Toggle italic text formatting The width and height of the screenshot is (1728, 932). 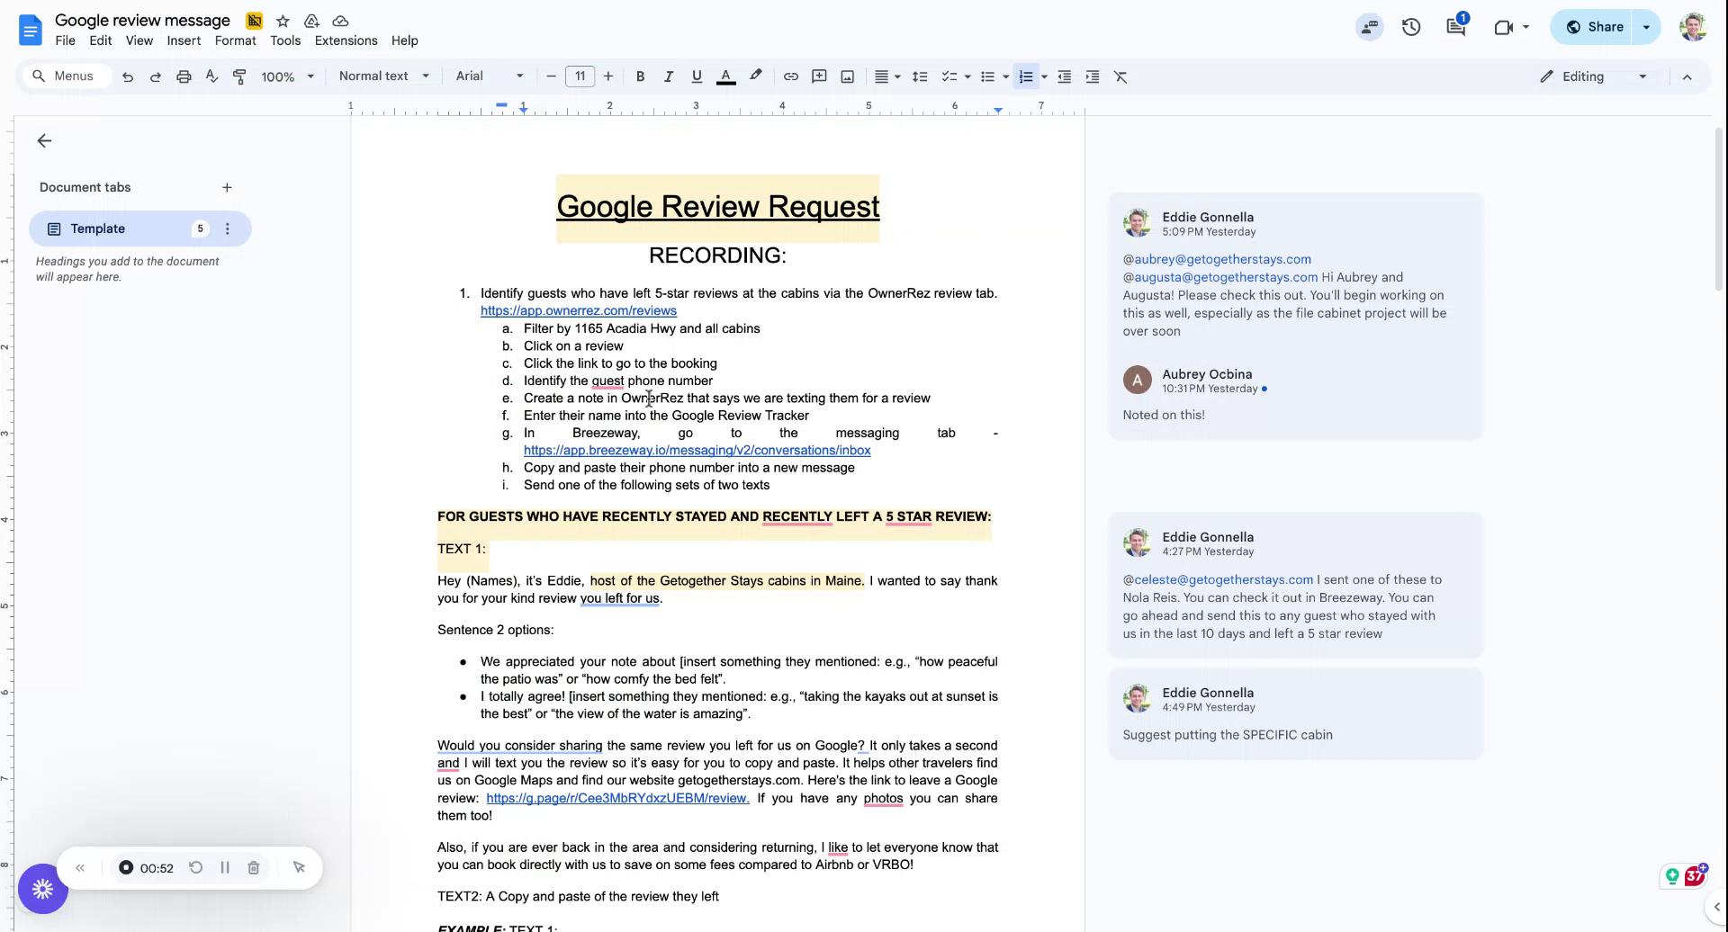[668, 76]
